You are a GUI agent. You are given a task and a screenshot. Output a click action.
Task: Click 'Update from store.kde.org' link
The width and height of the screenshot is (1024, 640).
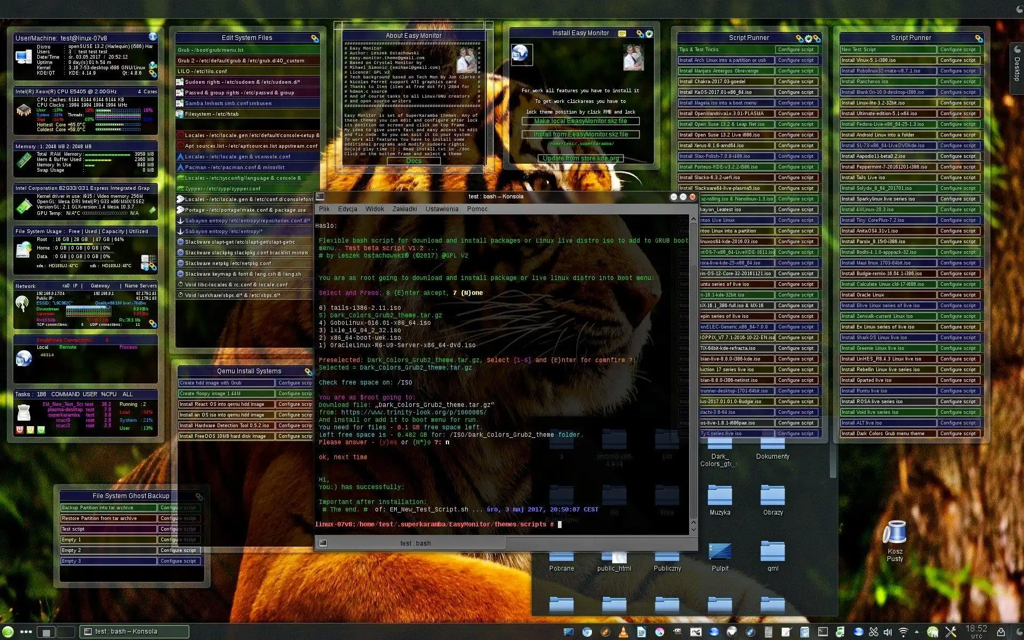click(x=580, y=158)
